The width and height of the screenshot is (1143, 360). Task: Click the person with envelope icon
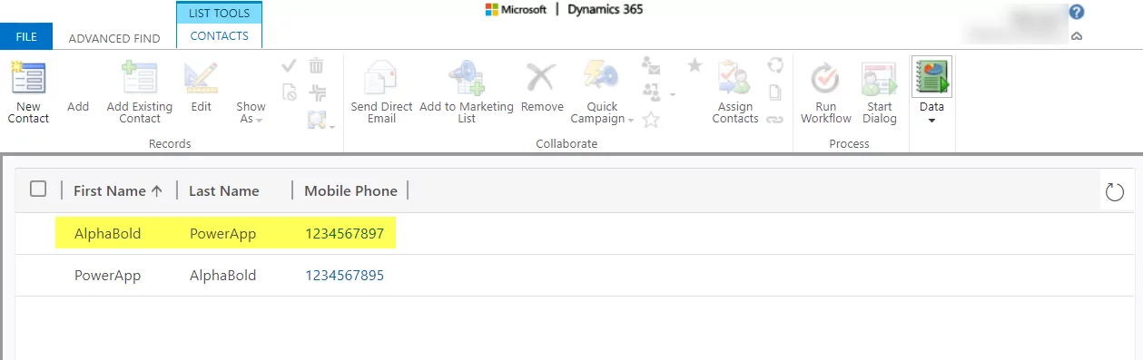point(650,65)
